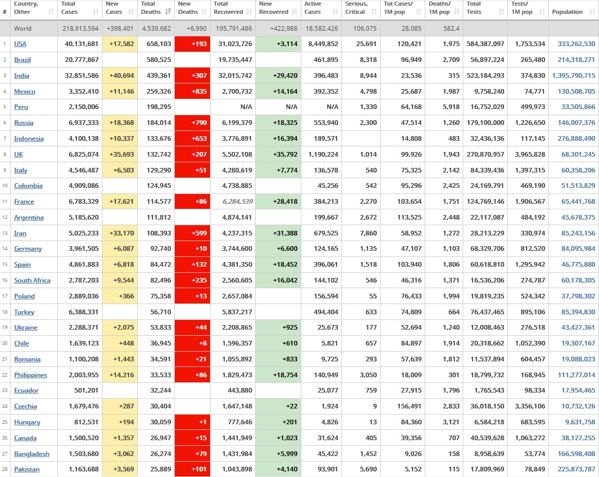Open Brazil population link 214,318,271

576,60
